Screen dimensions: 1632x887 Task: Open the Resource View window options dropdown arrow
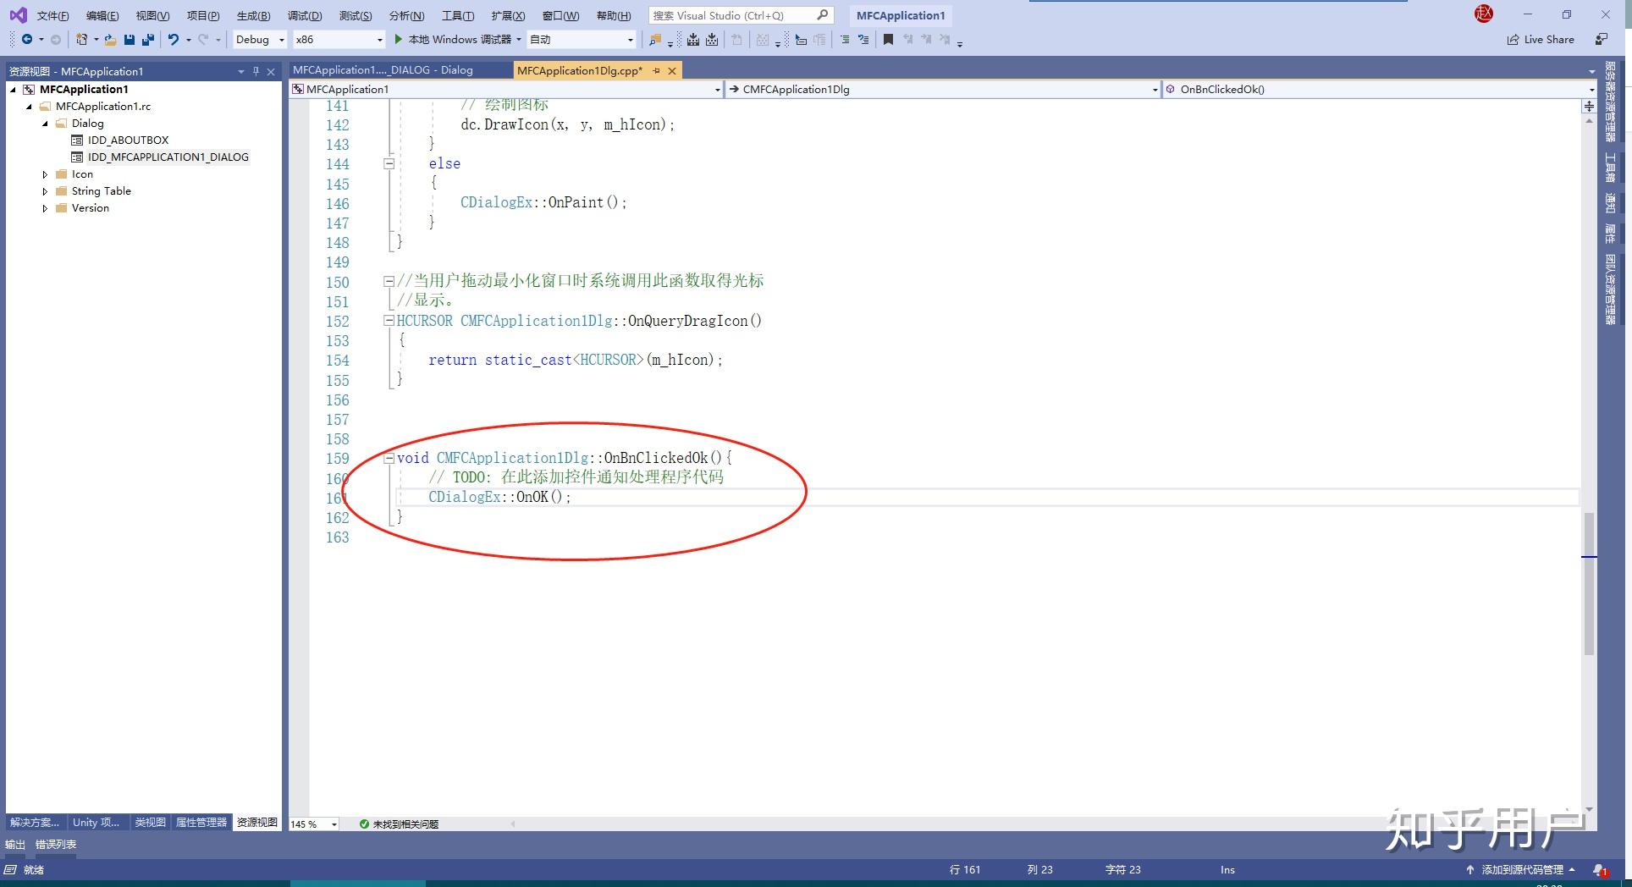[240, 71]
